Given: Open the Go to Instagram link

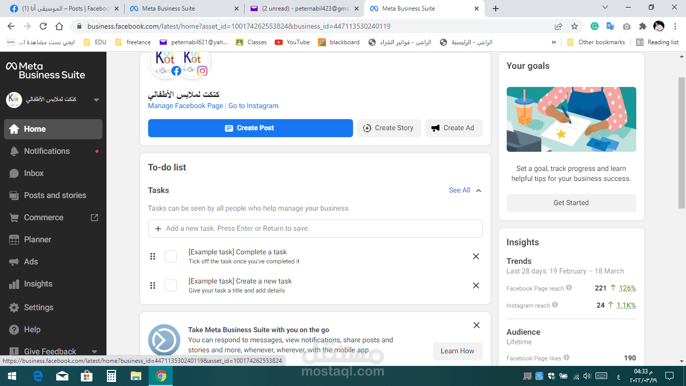Looking at the screenshot, I should click(x=253, y=106).
